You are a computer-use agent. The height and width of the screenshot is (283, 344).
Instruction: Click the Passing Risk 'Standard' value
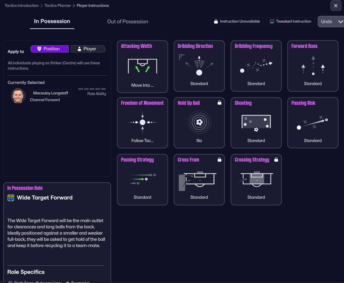(313, 140)
